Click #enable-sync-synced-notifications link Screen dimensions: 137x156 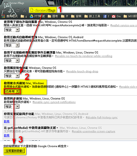pyautogui.click(x=54, y=102)
